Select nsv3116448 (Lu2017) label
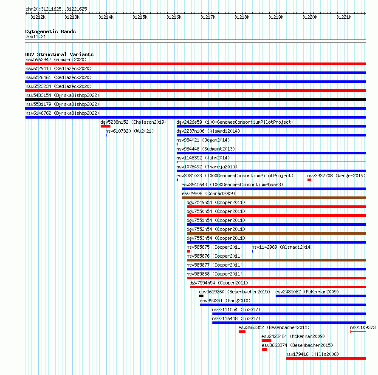Image resolution: width=378 pixels, height=375 pixels. [x=237, y=318]
